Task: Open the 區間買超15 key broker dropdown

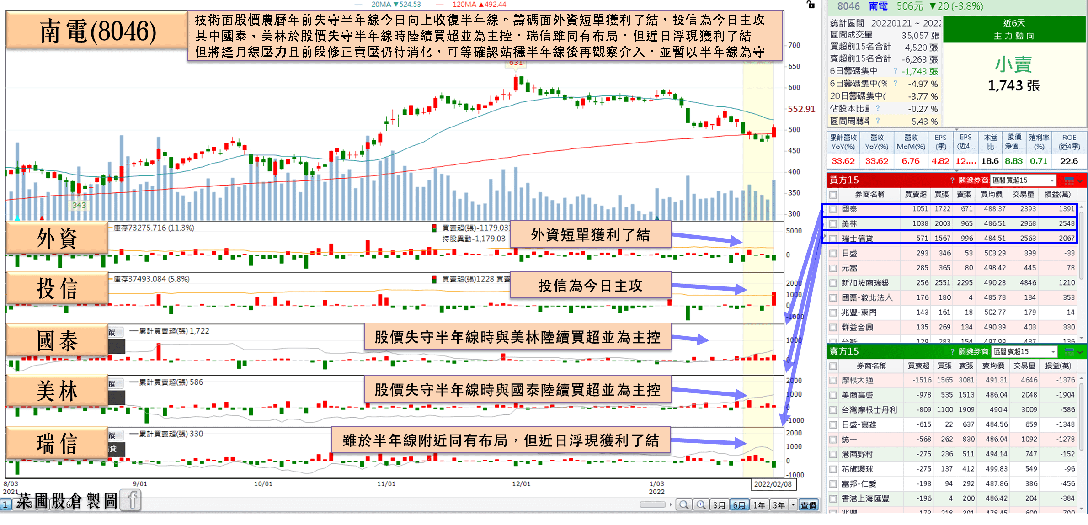Action: (x=1024, y=180)
